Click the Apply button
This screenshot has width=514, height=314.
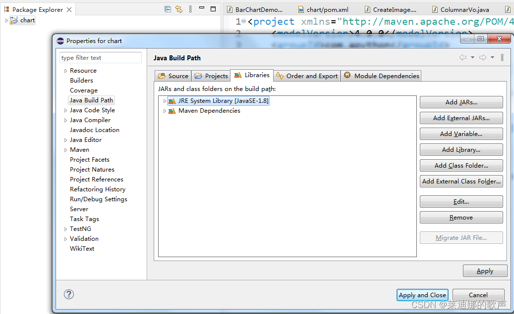click(485, 271)
